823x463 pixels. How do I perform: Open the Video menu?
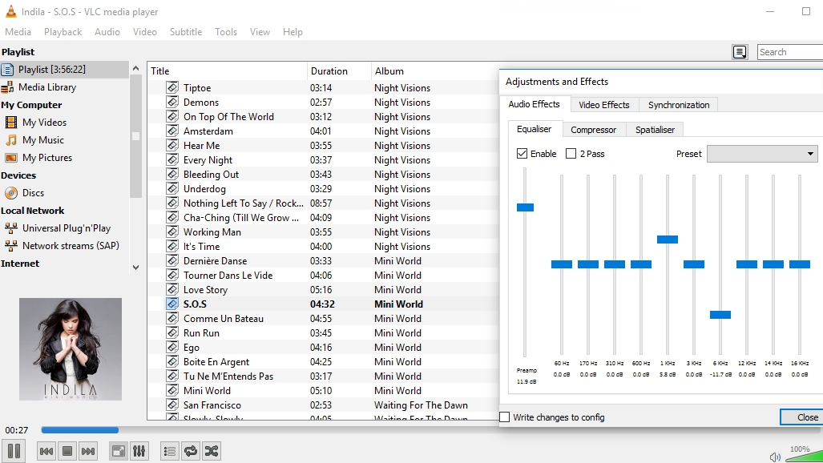(x=145, y=32)
